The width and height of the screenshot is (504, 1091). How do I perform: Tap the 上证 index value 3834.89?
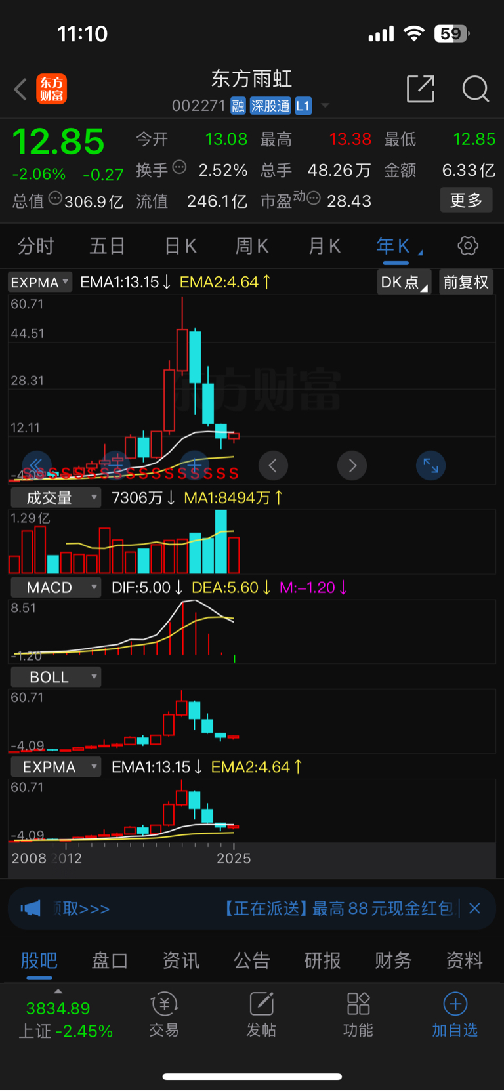pos(58,1008)
